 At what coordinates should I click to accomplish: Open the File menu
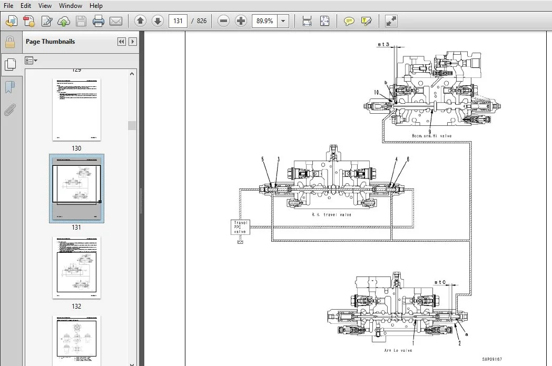pos(8,6)
